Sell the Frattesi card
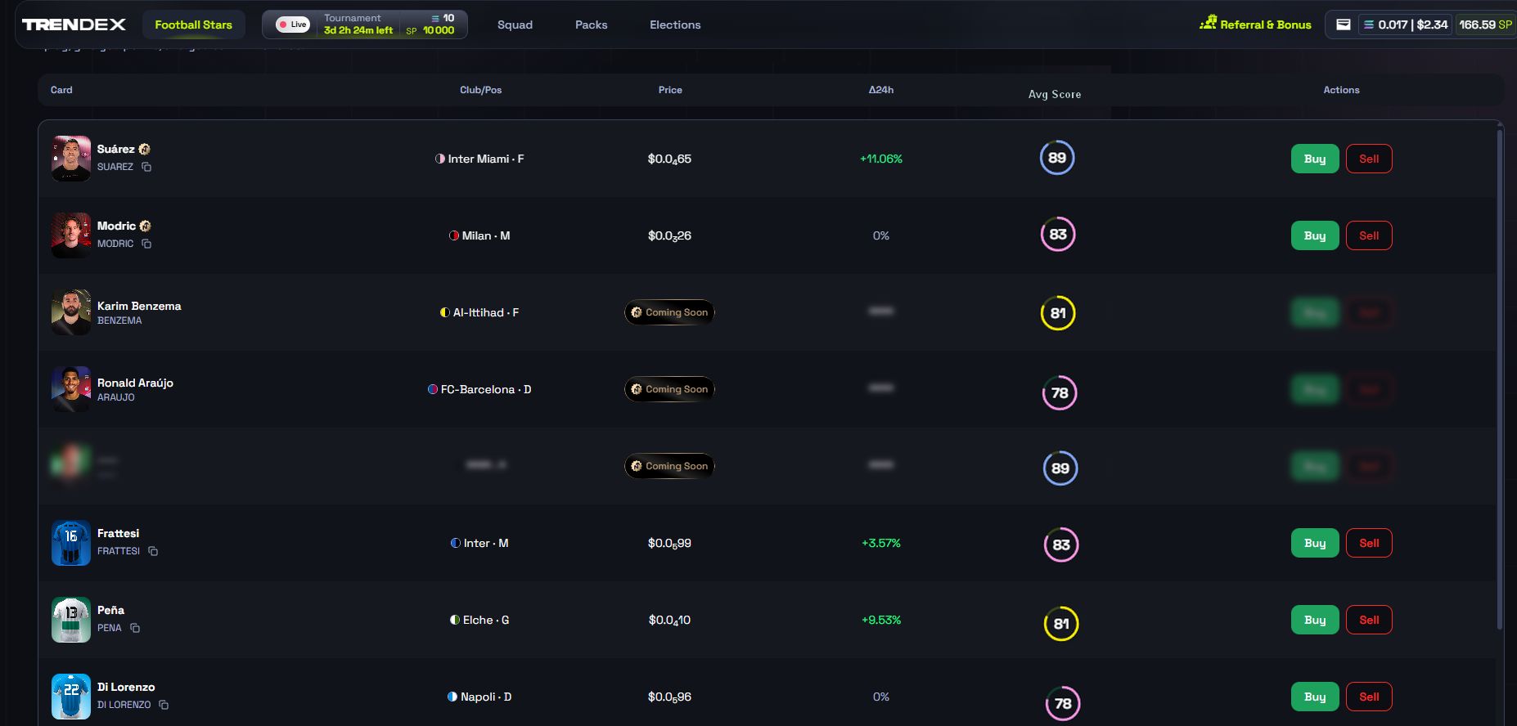 pyautogui.click(x=1369, y=543)
